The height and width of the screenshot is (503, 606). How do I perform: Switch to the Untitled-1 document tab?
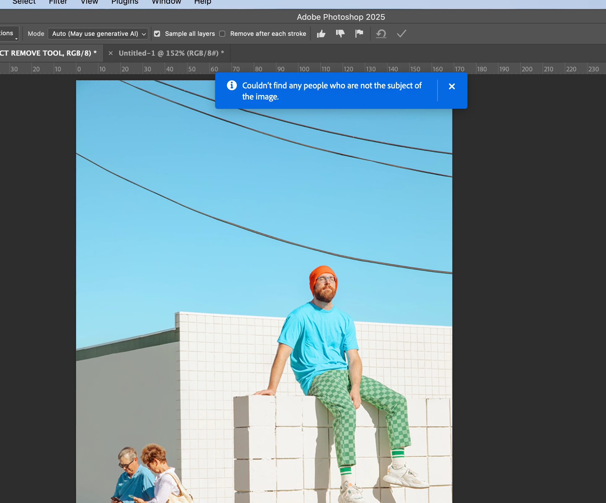171,53
